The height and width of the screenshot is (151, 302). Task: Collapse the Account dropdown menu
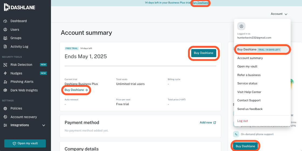point(279,14)
